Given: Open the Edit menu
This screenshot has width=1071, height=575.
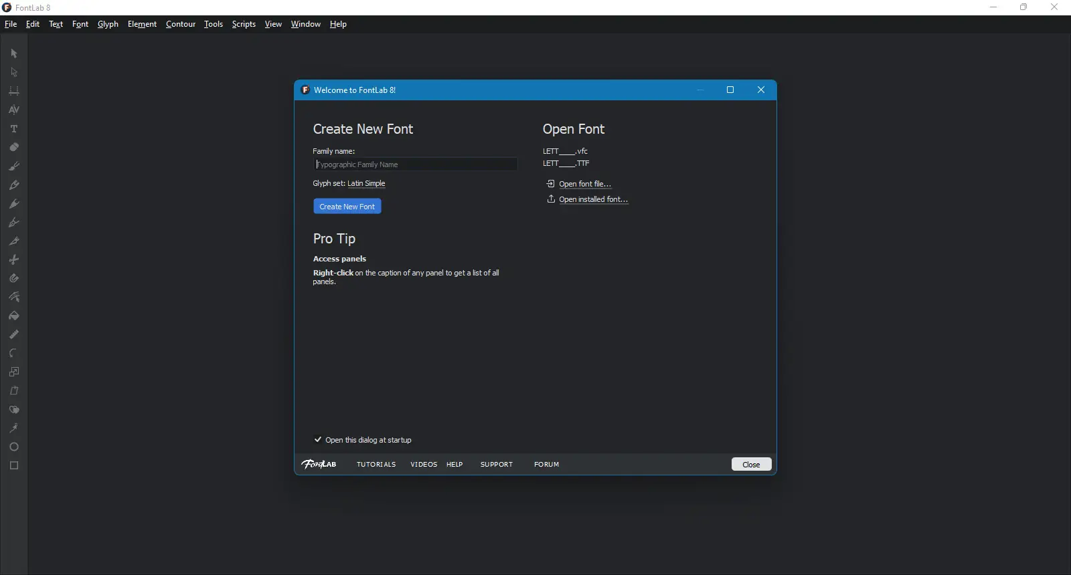Looking at the screenshot, I should pos(33,24).
